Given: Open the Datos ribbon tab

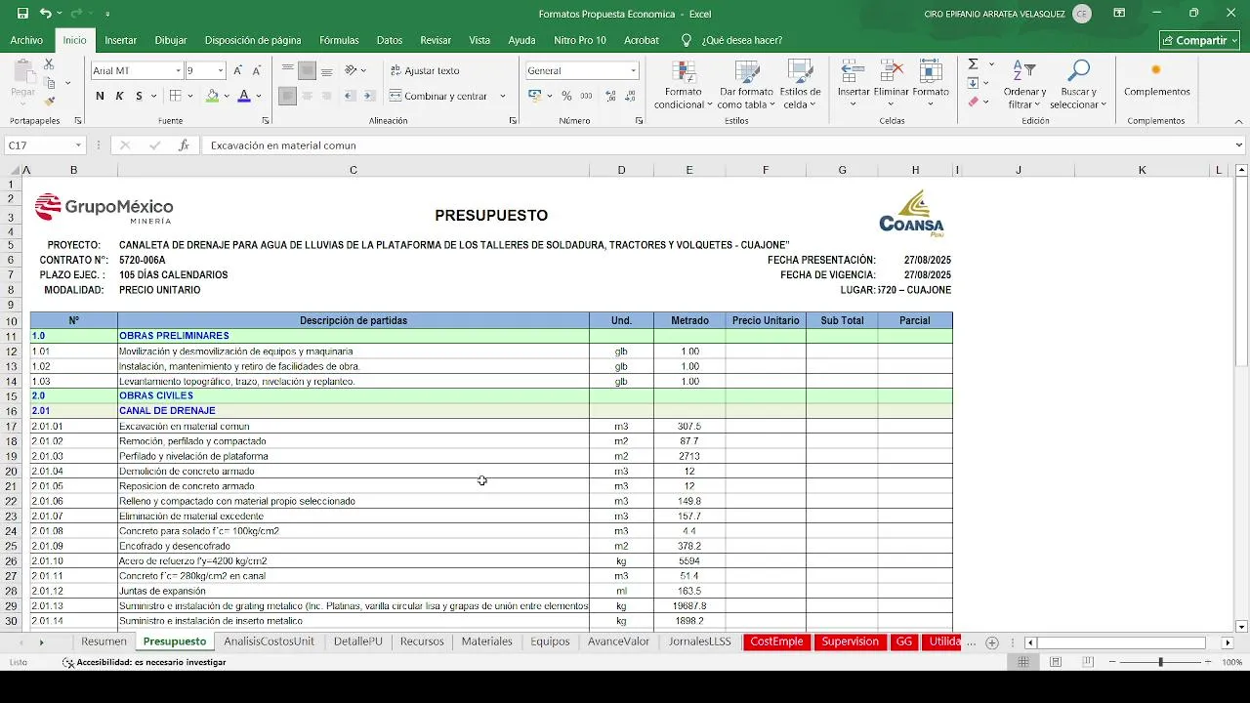Looking at the screenshot, I should (x=390, y=40).
